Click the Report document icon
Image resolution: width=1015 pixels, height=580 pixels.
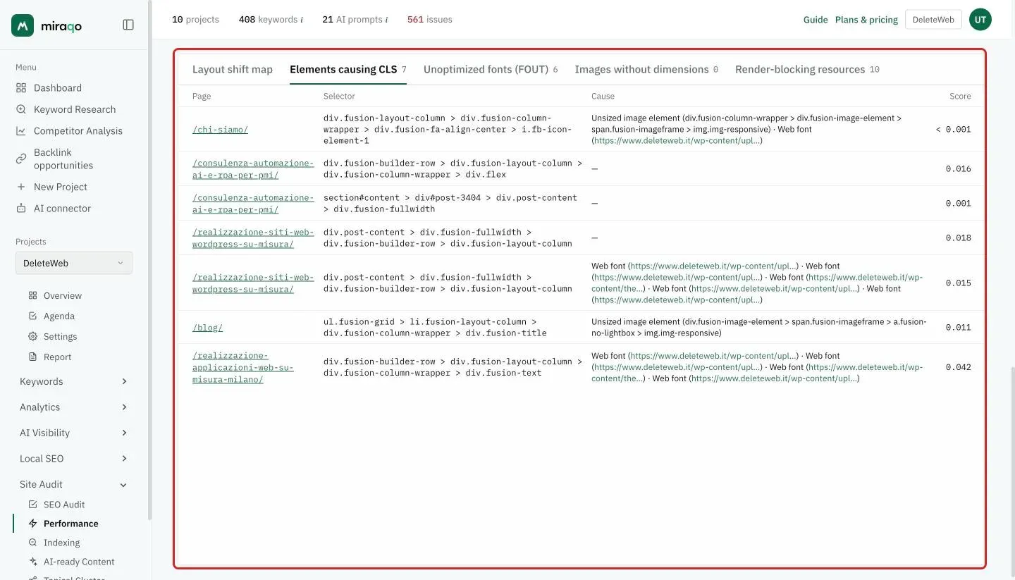pyautogui.click(x=32, y=357)
